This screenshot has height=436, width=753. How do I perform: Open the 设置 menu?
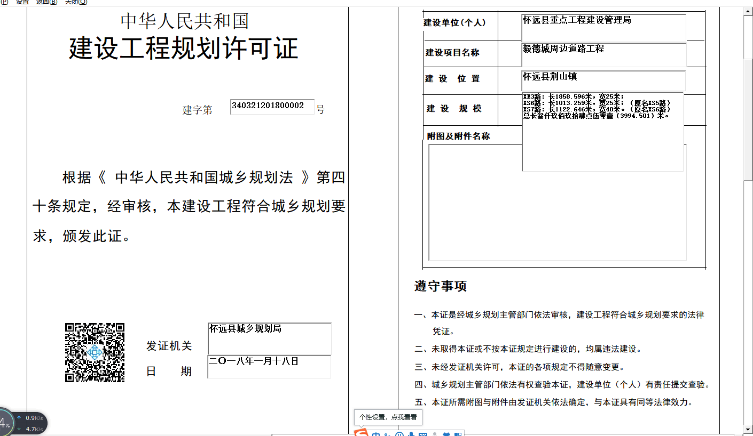click(22, 2)
